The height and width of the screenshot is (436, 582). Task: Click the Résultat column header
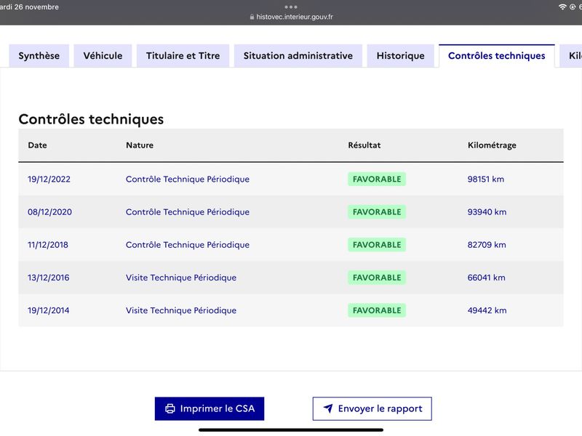tap(364, 145)
